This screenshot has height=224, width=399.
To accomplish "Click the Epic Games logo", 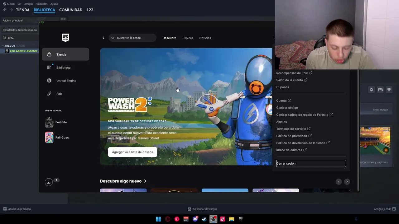I will pyautogui.click(x=65, y=38).
